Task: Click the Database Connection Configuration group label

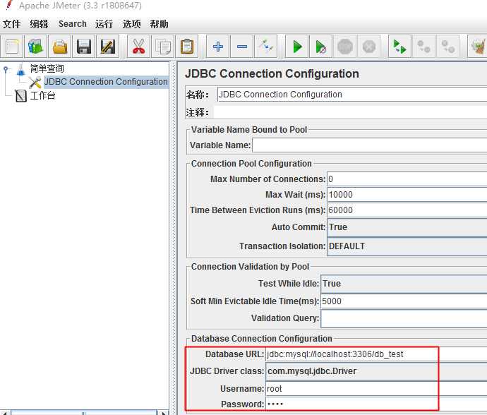Action: click(262, 339)
